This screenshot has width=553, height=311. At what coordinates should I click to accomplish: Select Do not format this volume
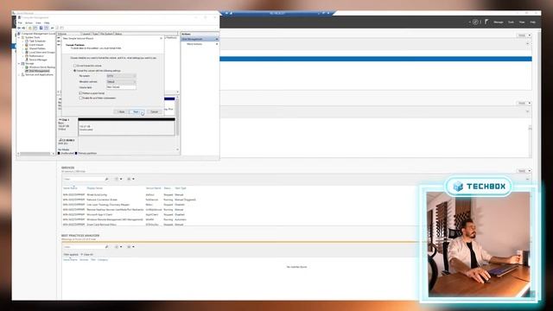tap(75, 66)
